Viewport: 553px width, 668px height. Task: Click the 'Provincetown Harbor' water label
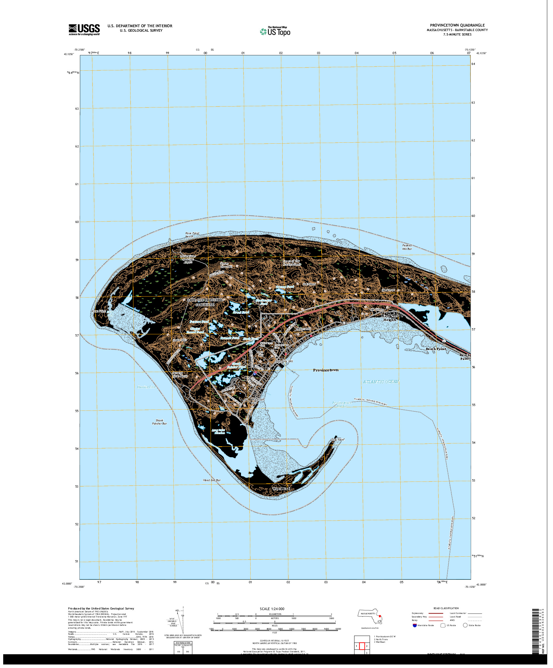point(341,404)
